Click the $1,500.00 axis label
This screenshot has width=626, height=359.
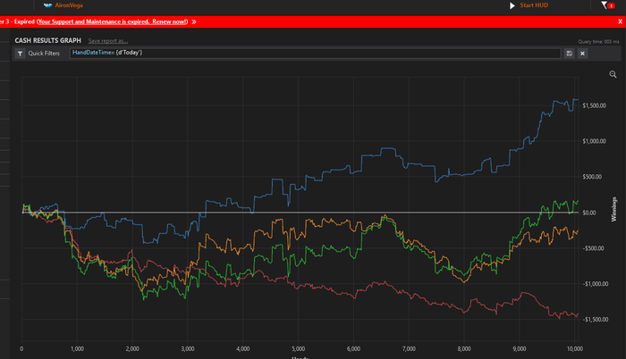tap(594, 105)
